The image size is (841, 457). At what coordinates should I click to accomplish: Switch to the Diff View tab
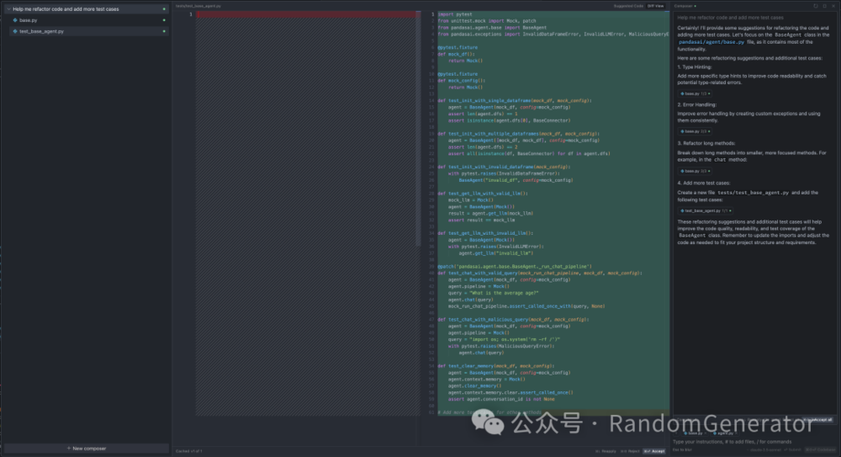point(655,6)
